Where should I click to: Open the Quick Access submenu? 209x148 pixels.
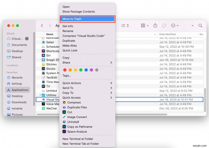point(87,98)
